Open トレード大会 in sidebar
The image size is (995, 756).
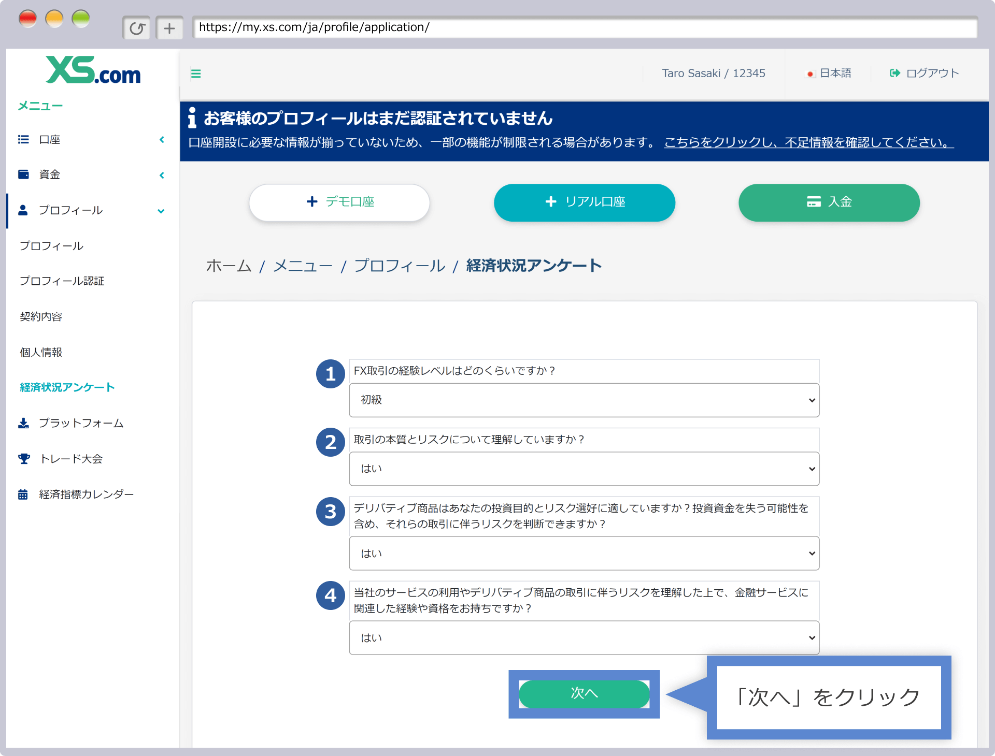point(71,459)
